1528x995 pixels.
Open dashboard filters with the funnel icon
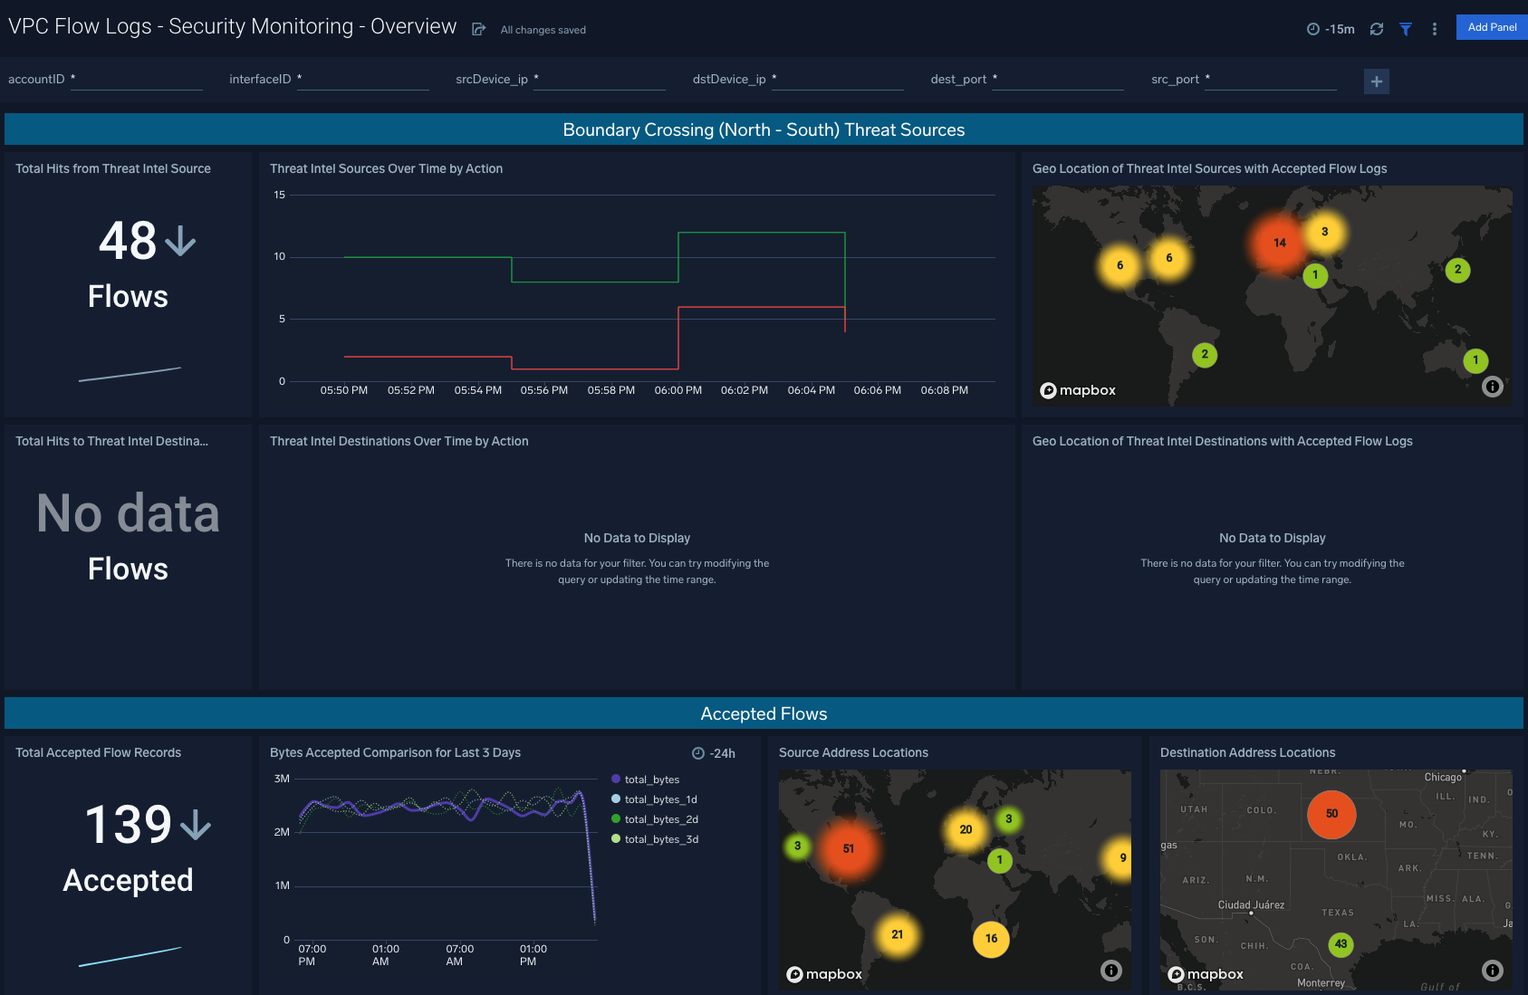(x=1406, y=28)
